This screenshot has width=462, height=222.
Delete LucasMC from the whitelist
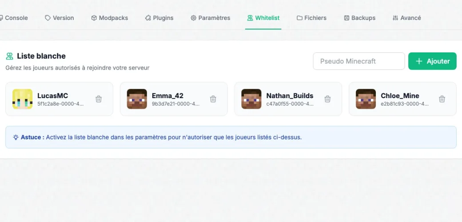(x=99, y=99)
